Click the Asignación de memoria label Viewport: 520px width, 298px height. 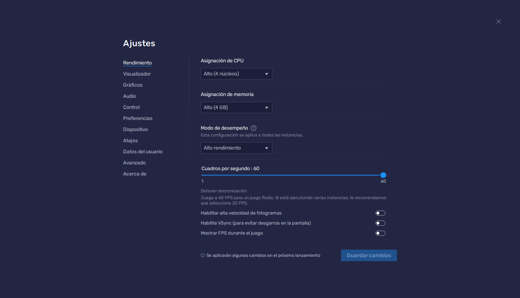point(227,94)
